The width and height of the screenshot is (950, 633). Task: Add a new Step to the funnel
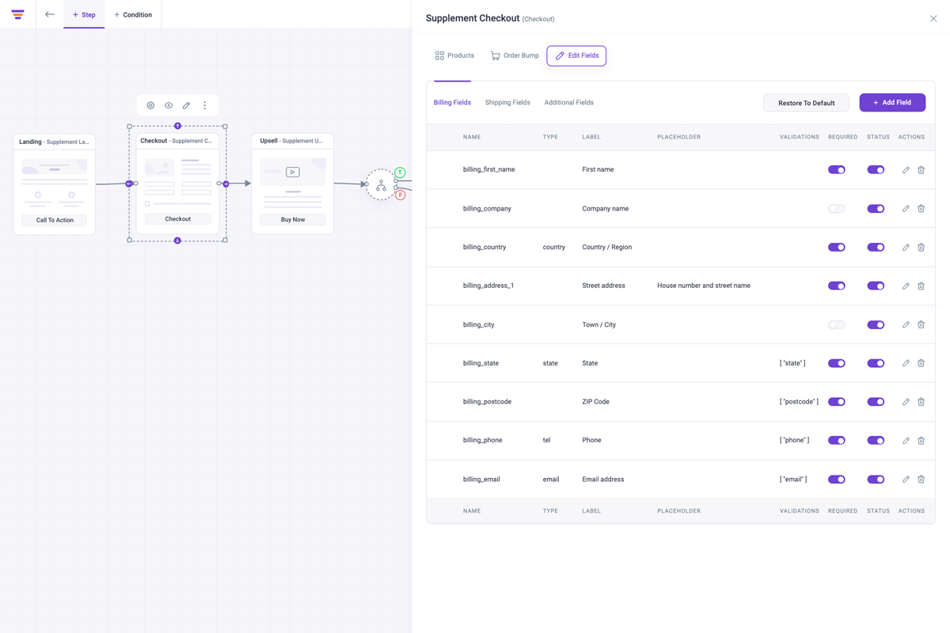(x=84, y=14)
